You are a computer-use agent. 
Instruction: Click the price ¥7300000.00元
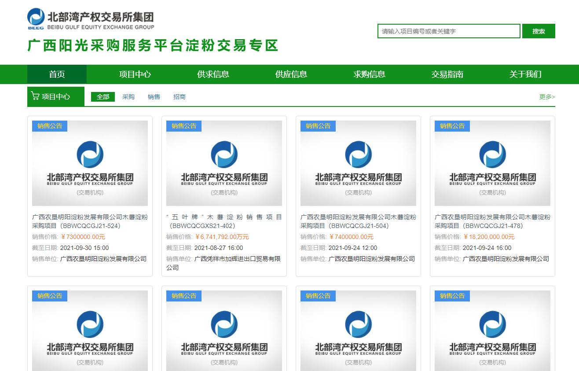[83, 237]
